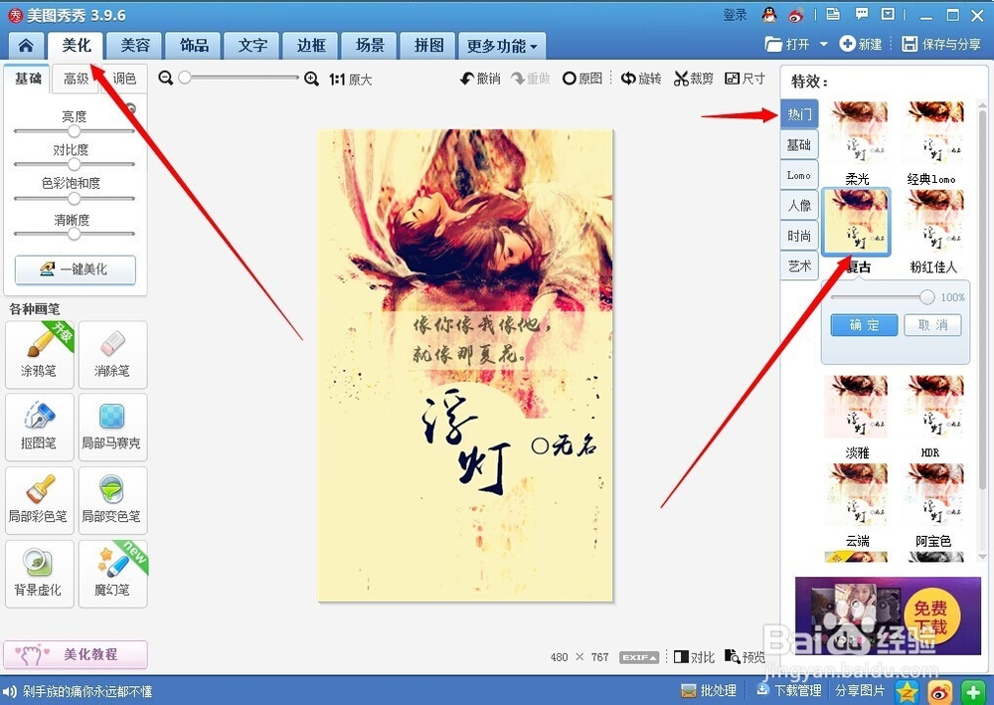994x705 pixels.
Task: Open the 局部马赛克 local mosaic tool
Action: [112, 428]
